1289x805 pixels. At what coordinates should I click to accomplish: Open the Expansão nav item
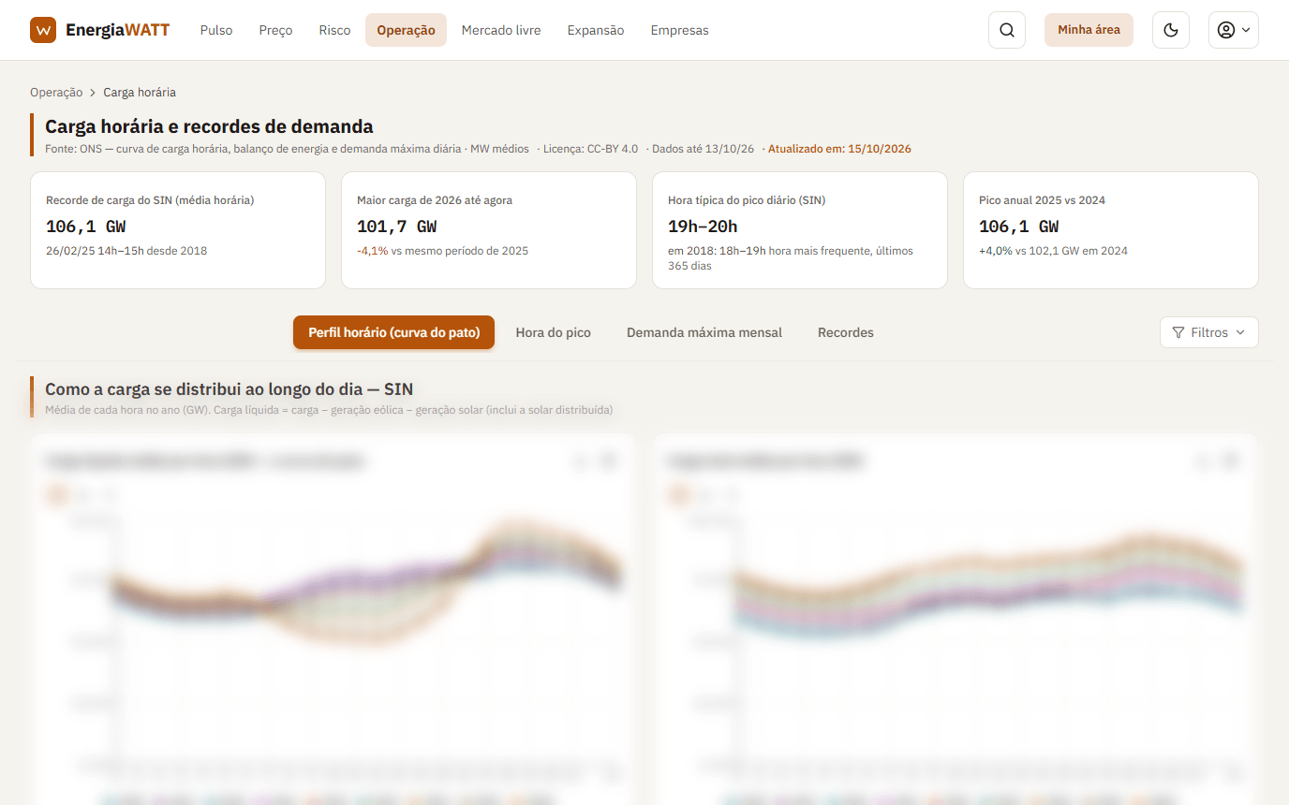click(596, 30)
